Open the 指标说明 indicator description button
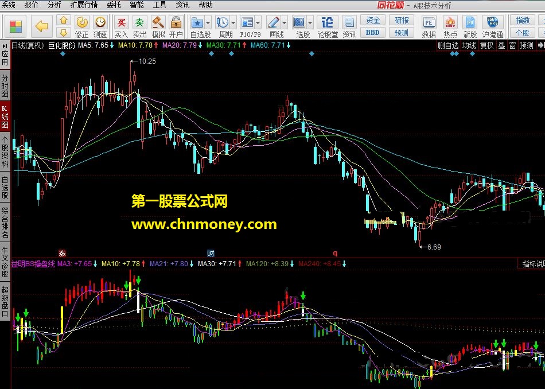Image resolution: width=545 pixels, height=389 pixels. (531, 264)
